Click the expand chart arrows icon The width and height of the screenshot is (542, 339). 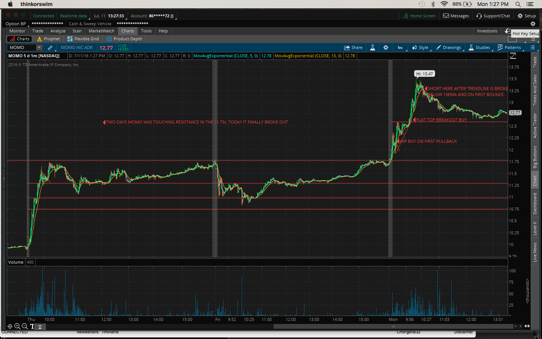pyautogui.click(x=527, y=326)
